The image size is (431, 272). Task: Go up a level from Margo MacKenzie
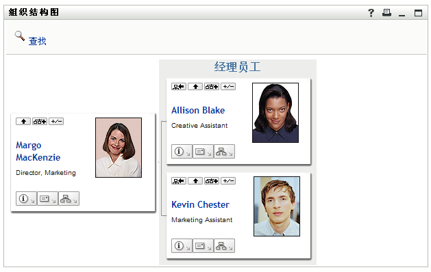click(23, 122)
